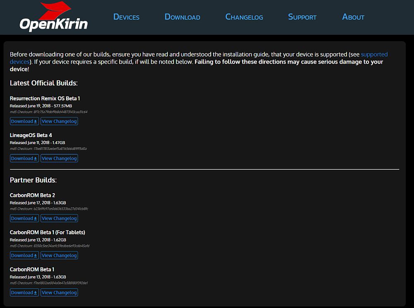View changelog for CarbonROM Beta 2
This screenshot has width=414, height=308.
point(59,218)
